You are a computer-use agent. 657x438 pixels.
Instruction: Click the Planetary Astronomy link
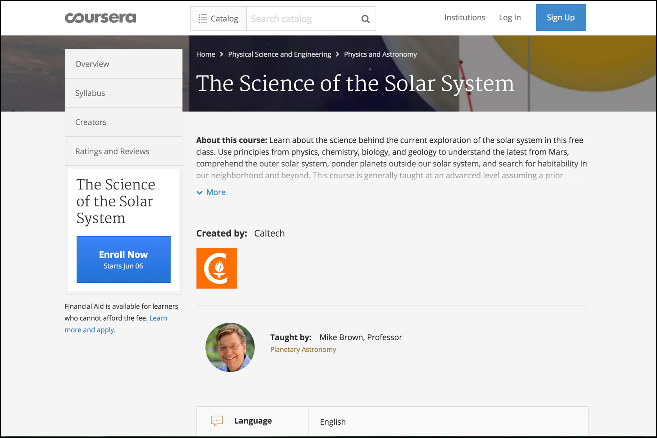pos(303,350)
